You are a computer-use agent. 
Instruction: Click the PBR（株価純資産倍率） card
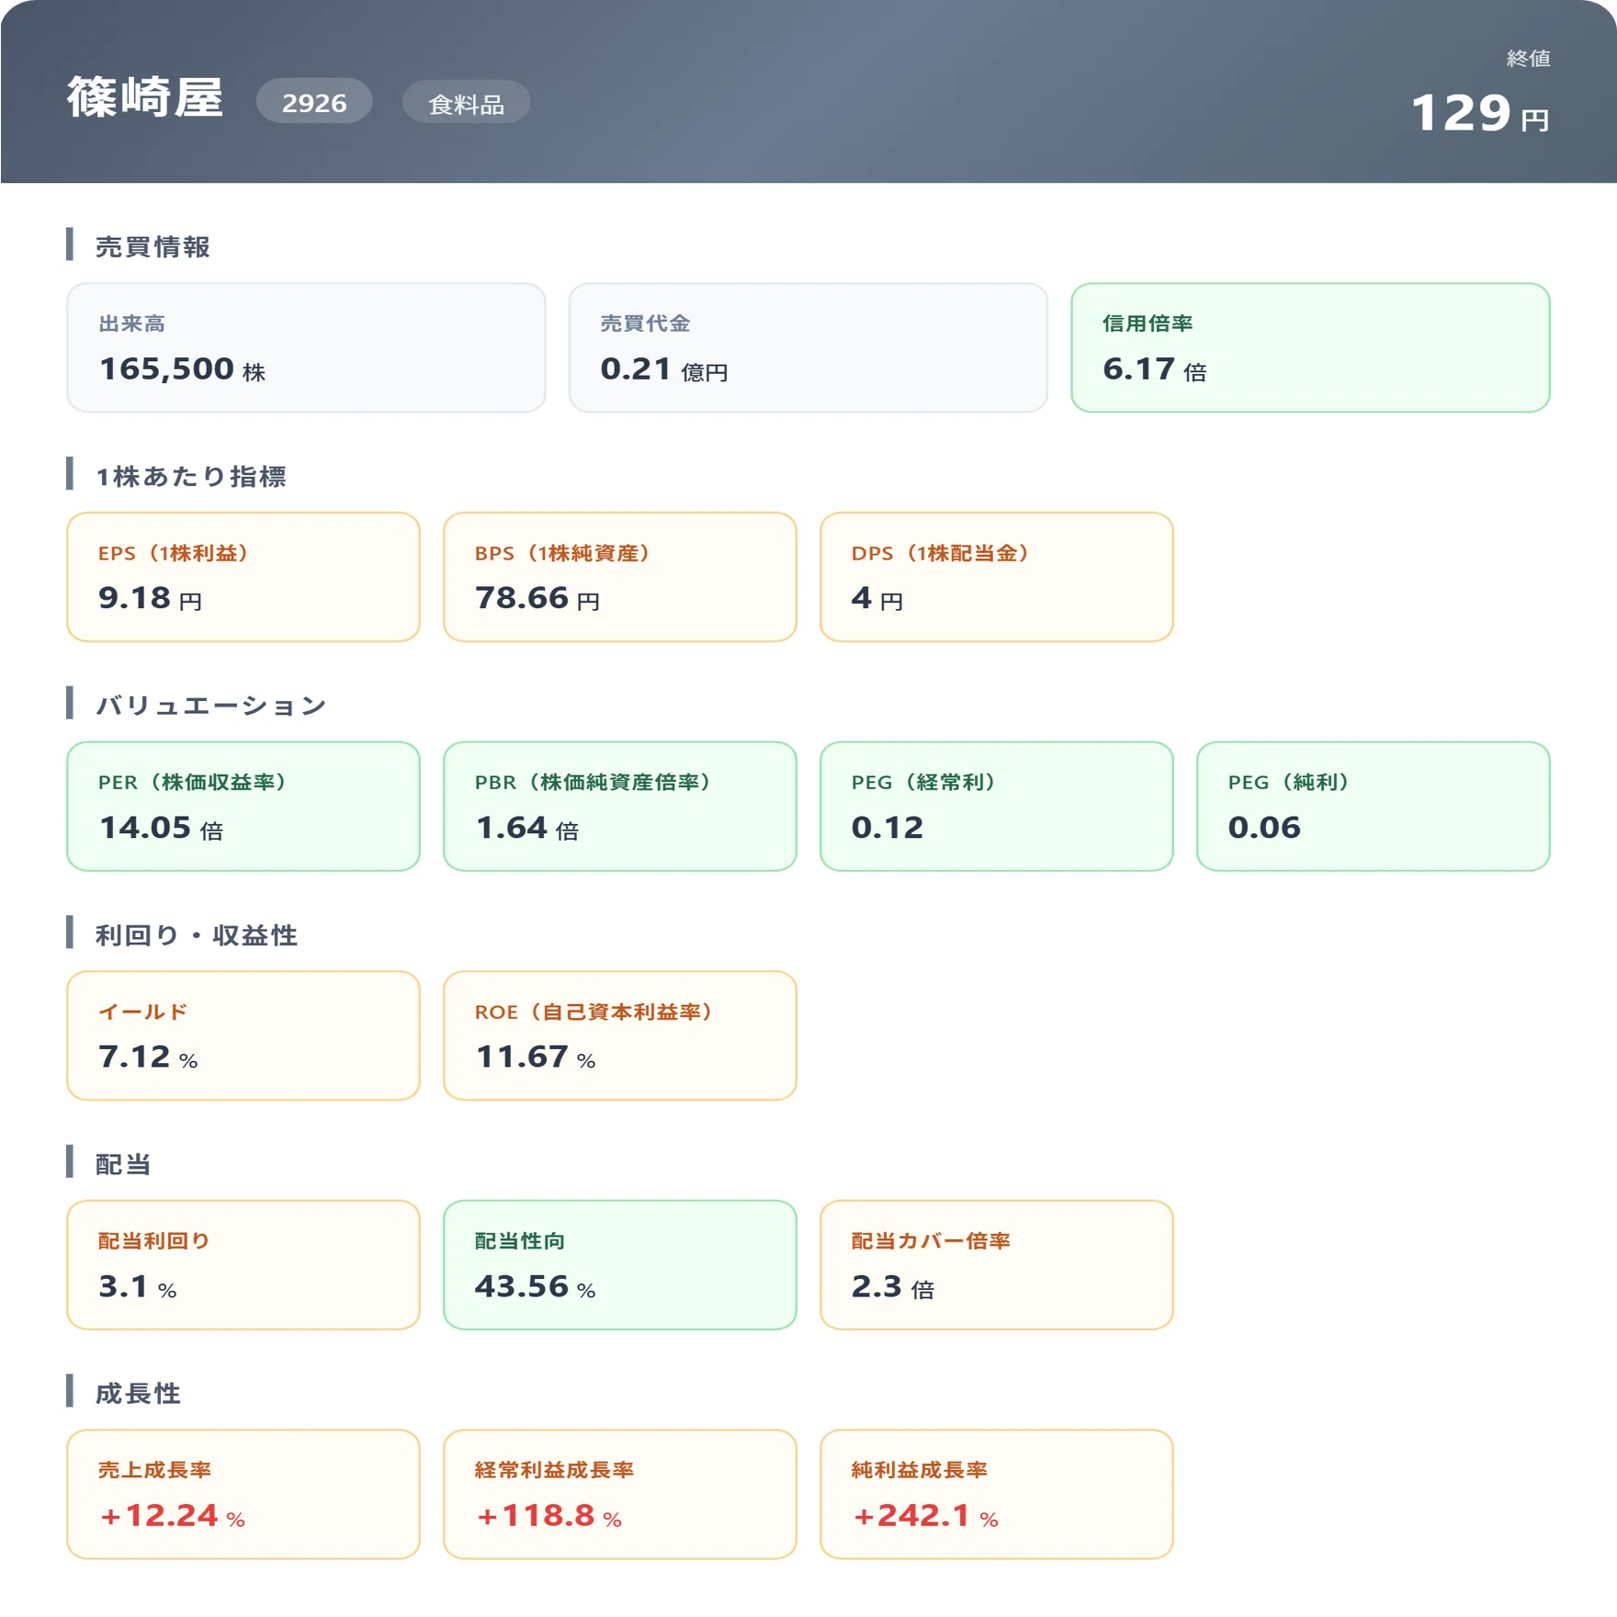[620, 806]
